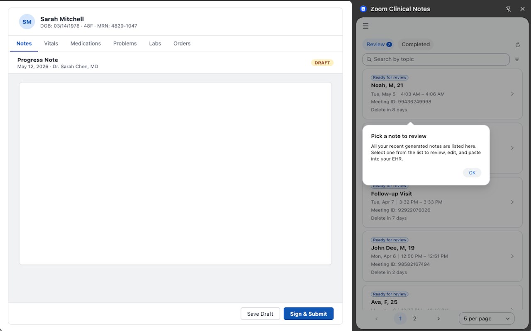
Task: Select the Ava, F, 25 note title
Action: (x=384, y=302)
